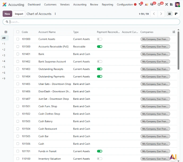Click the search input field
Image resolution: width=183 pixels, height=162 pixels.
pyautogui.click(x=91, y=22)
